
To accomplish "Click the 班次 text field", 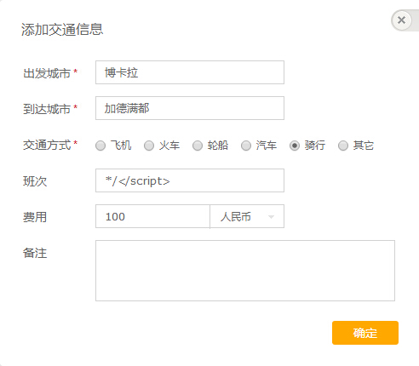I will click(190, 180).
